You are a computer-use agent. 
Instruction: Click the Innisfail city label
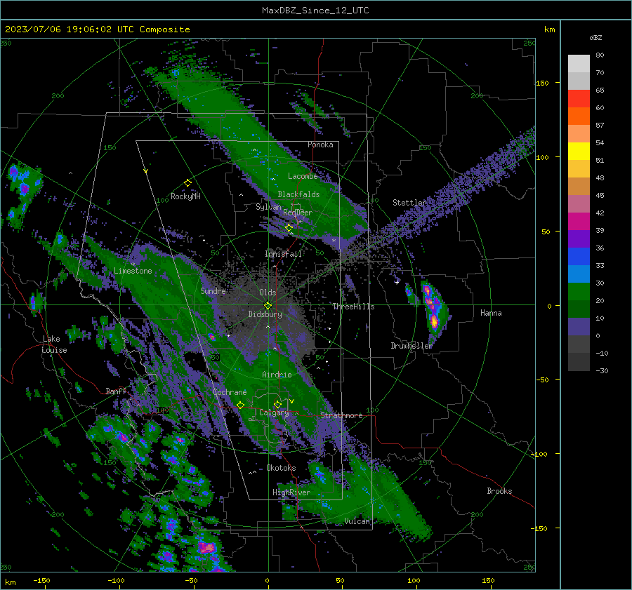click(x=284, y=254)
